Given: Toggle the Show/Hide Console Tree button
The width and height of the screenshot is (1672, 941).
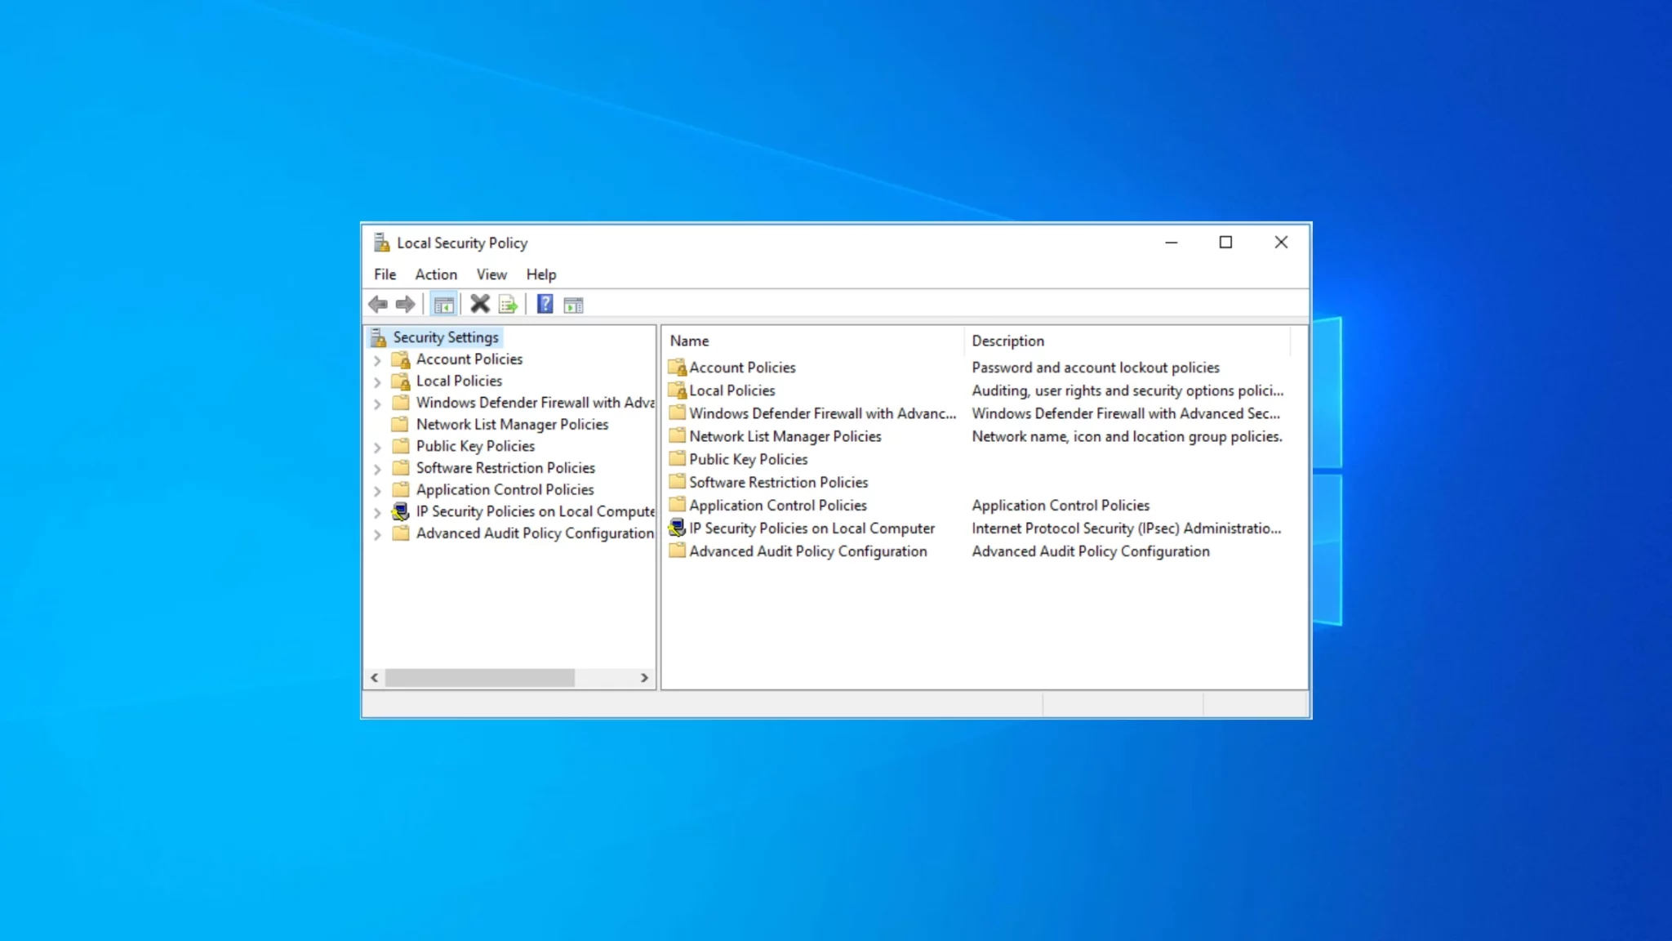Looking at the screenshot, I should pyautogui.click(x=443, y=305).
